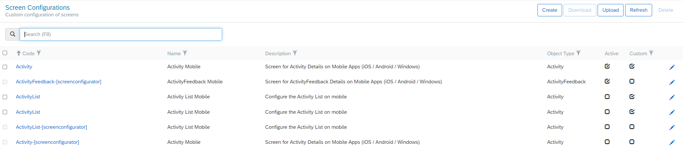Edit ActivityFeedback-[screenconfigurator] row via pencil icon
The width and height of the screenshot is (683, 151).
672,82
